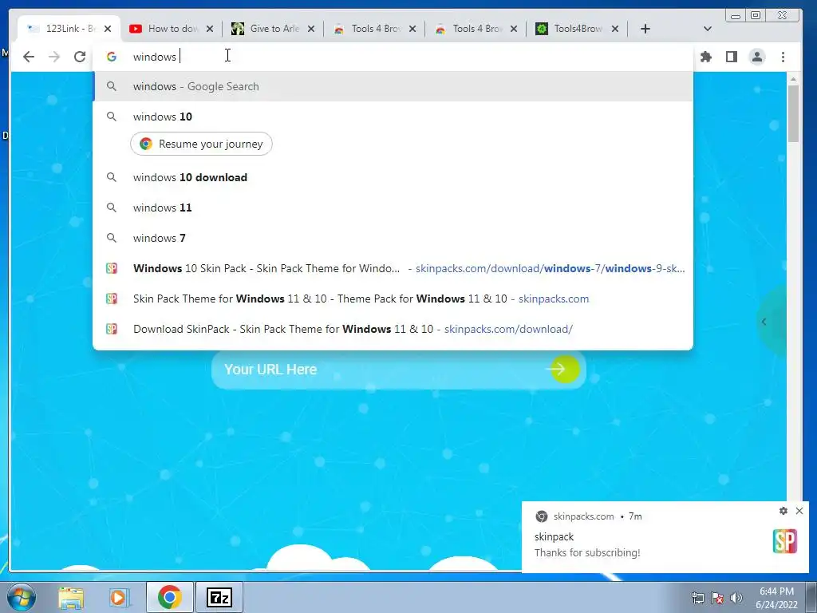Open the Windows Start menu orb
The image size is (817, 613).
[x=22, y=597]
